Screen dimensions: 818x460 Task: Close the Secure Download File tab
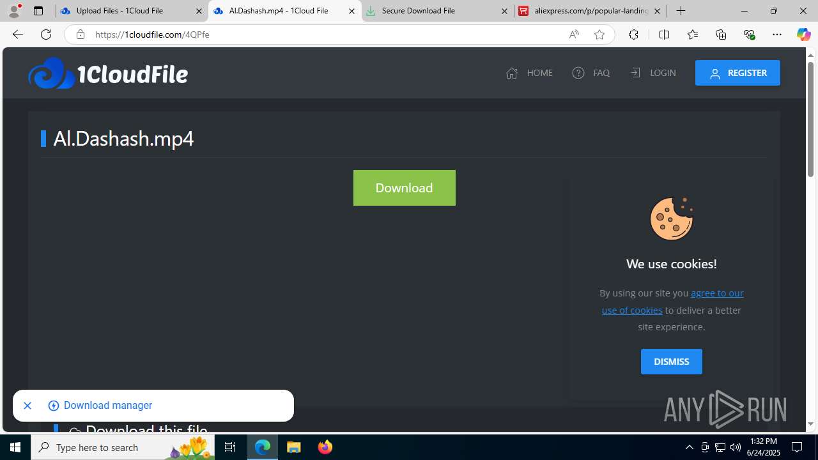pyautogui.click(x=504, y=11)
